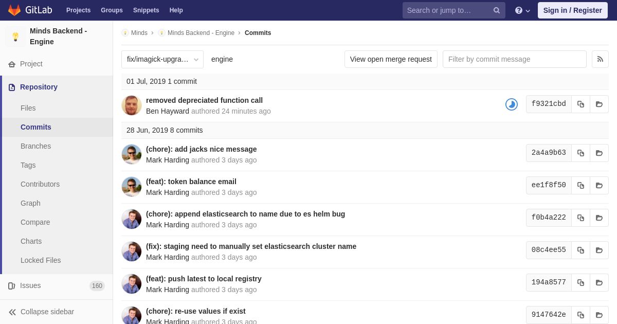
Task: Copy commit SHA 194a8577
Action: (580, 282)
